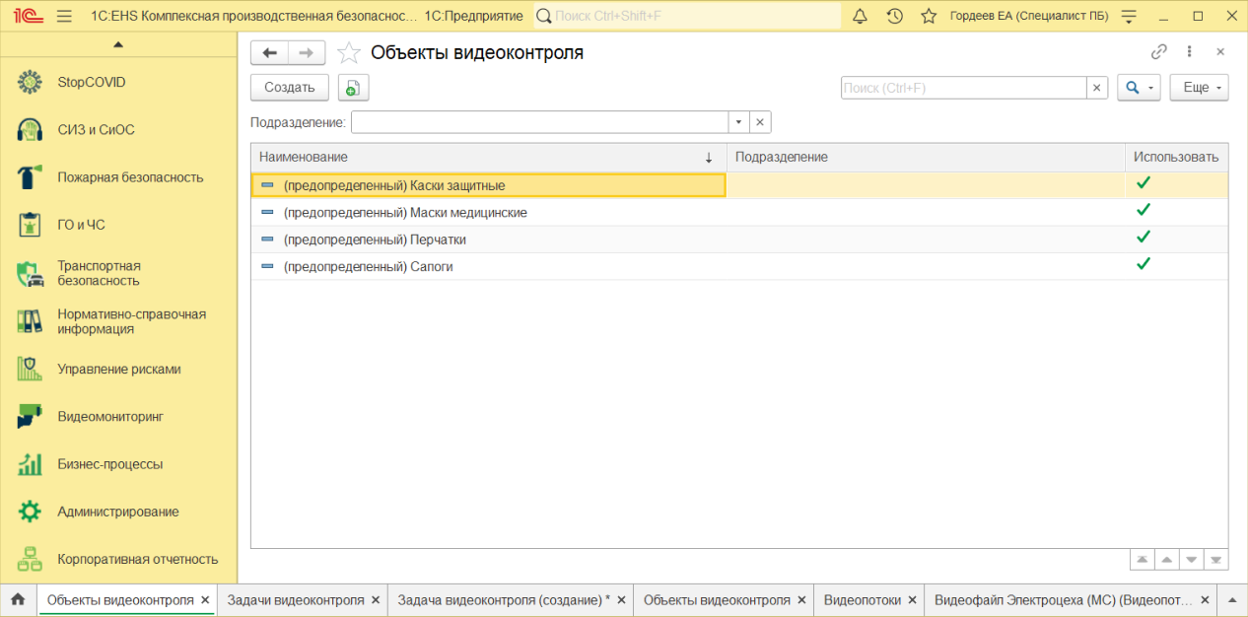Go to the home page icon

pos(18,599)
